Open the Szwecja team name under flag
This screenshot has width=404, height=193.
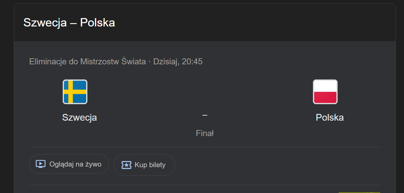[79, 118]
